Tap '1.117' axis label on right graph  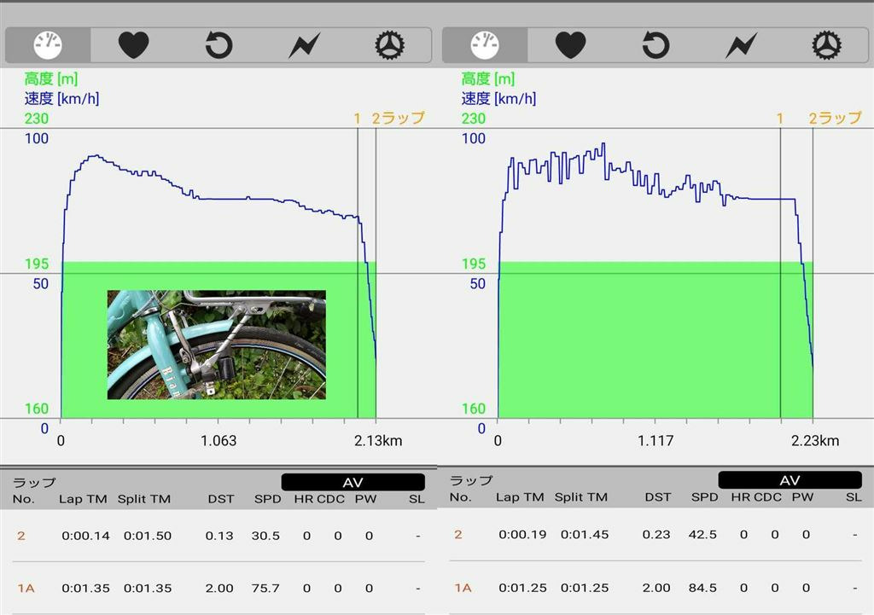[655, 441]
